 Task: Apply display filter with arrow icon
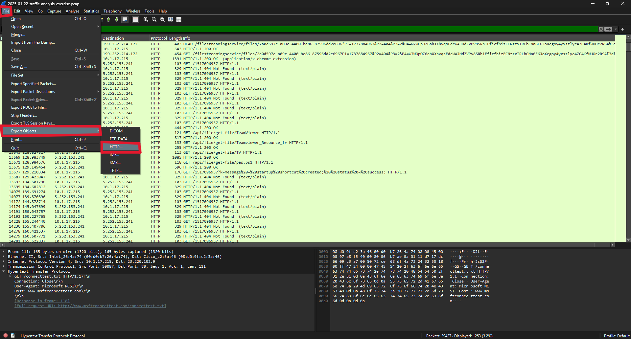[608, 29]
